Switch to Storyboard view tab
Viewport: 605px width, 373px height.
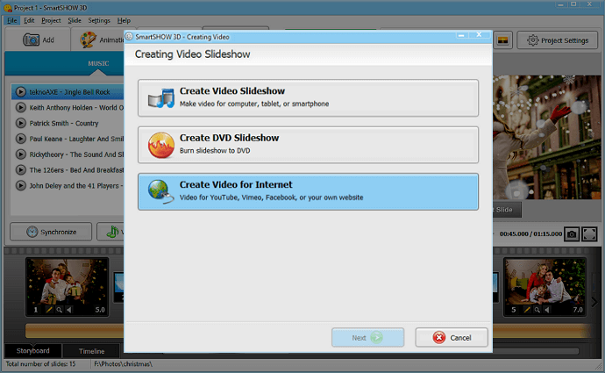32,350
